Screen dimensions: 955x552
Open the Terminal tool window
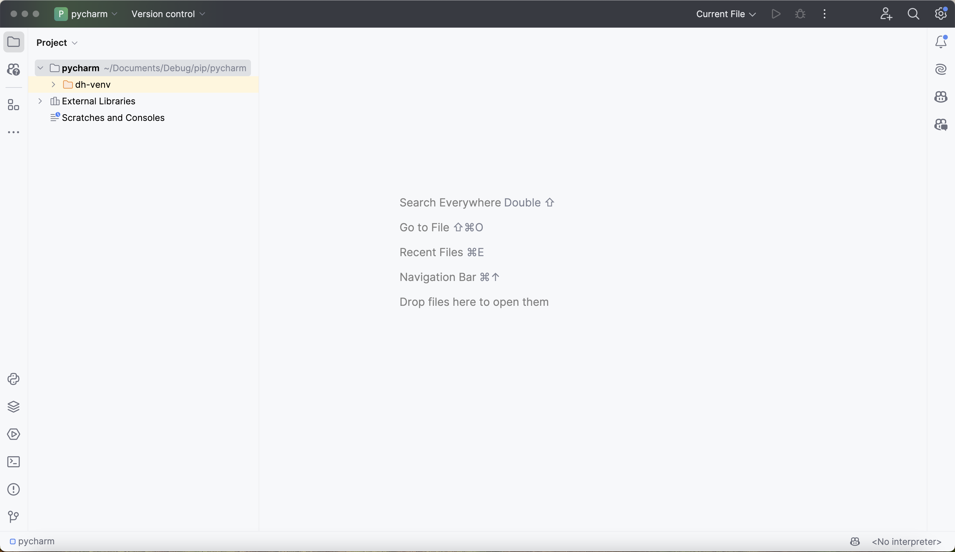point(14,462)
